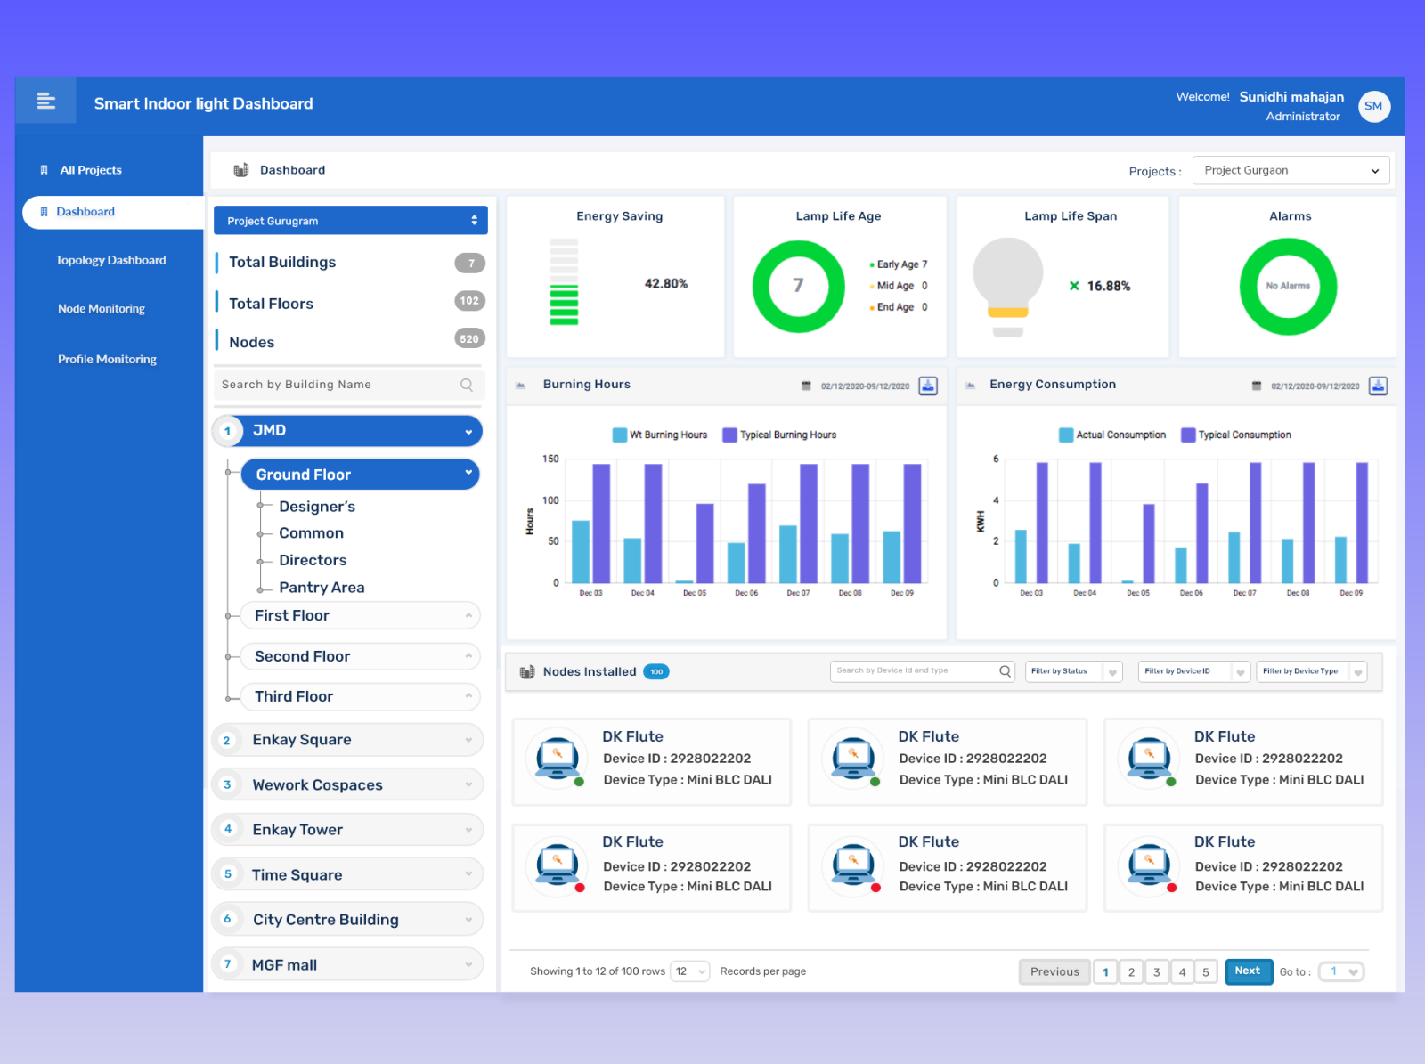Screen dimensions: 1425x1064
Task: Go to page 3
Action: pos(1157,971)
